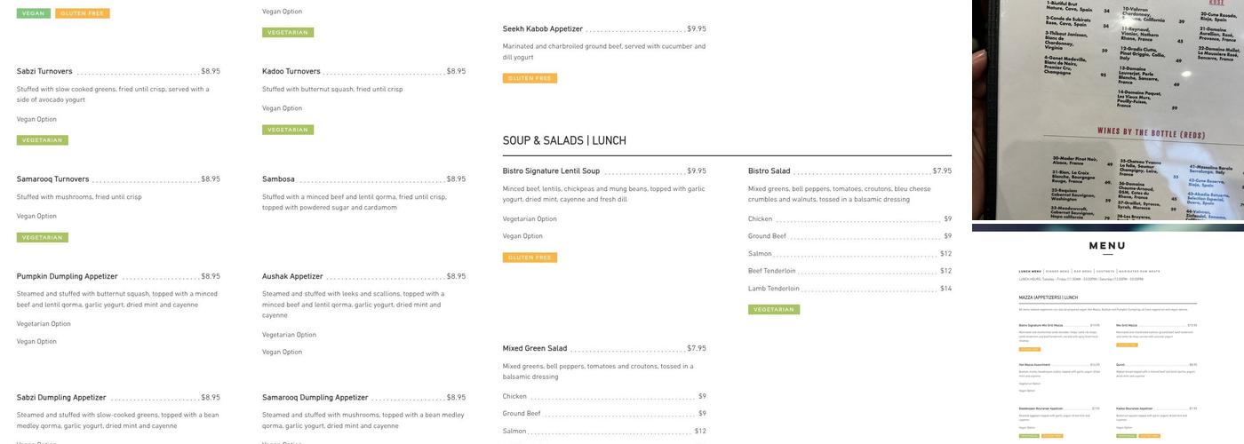The image size is (1244, 444).
Task: Click the Sambosa item title
Action: [x=278, y=179]
